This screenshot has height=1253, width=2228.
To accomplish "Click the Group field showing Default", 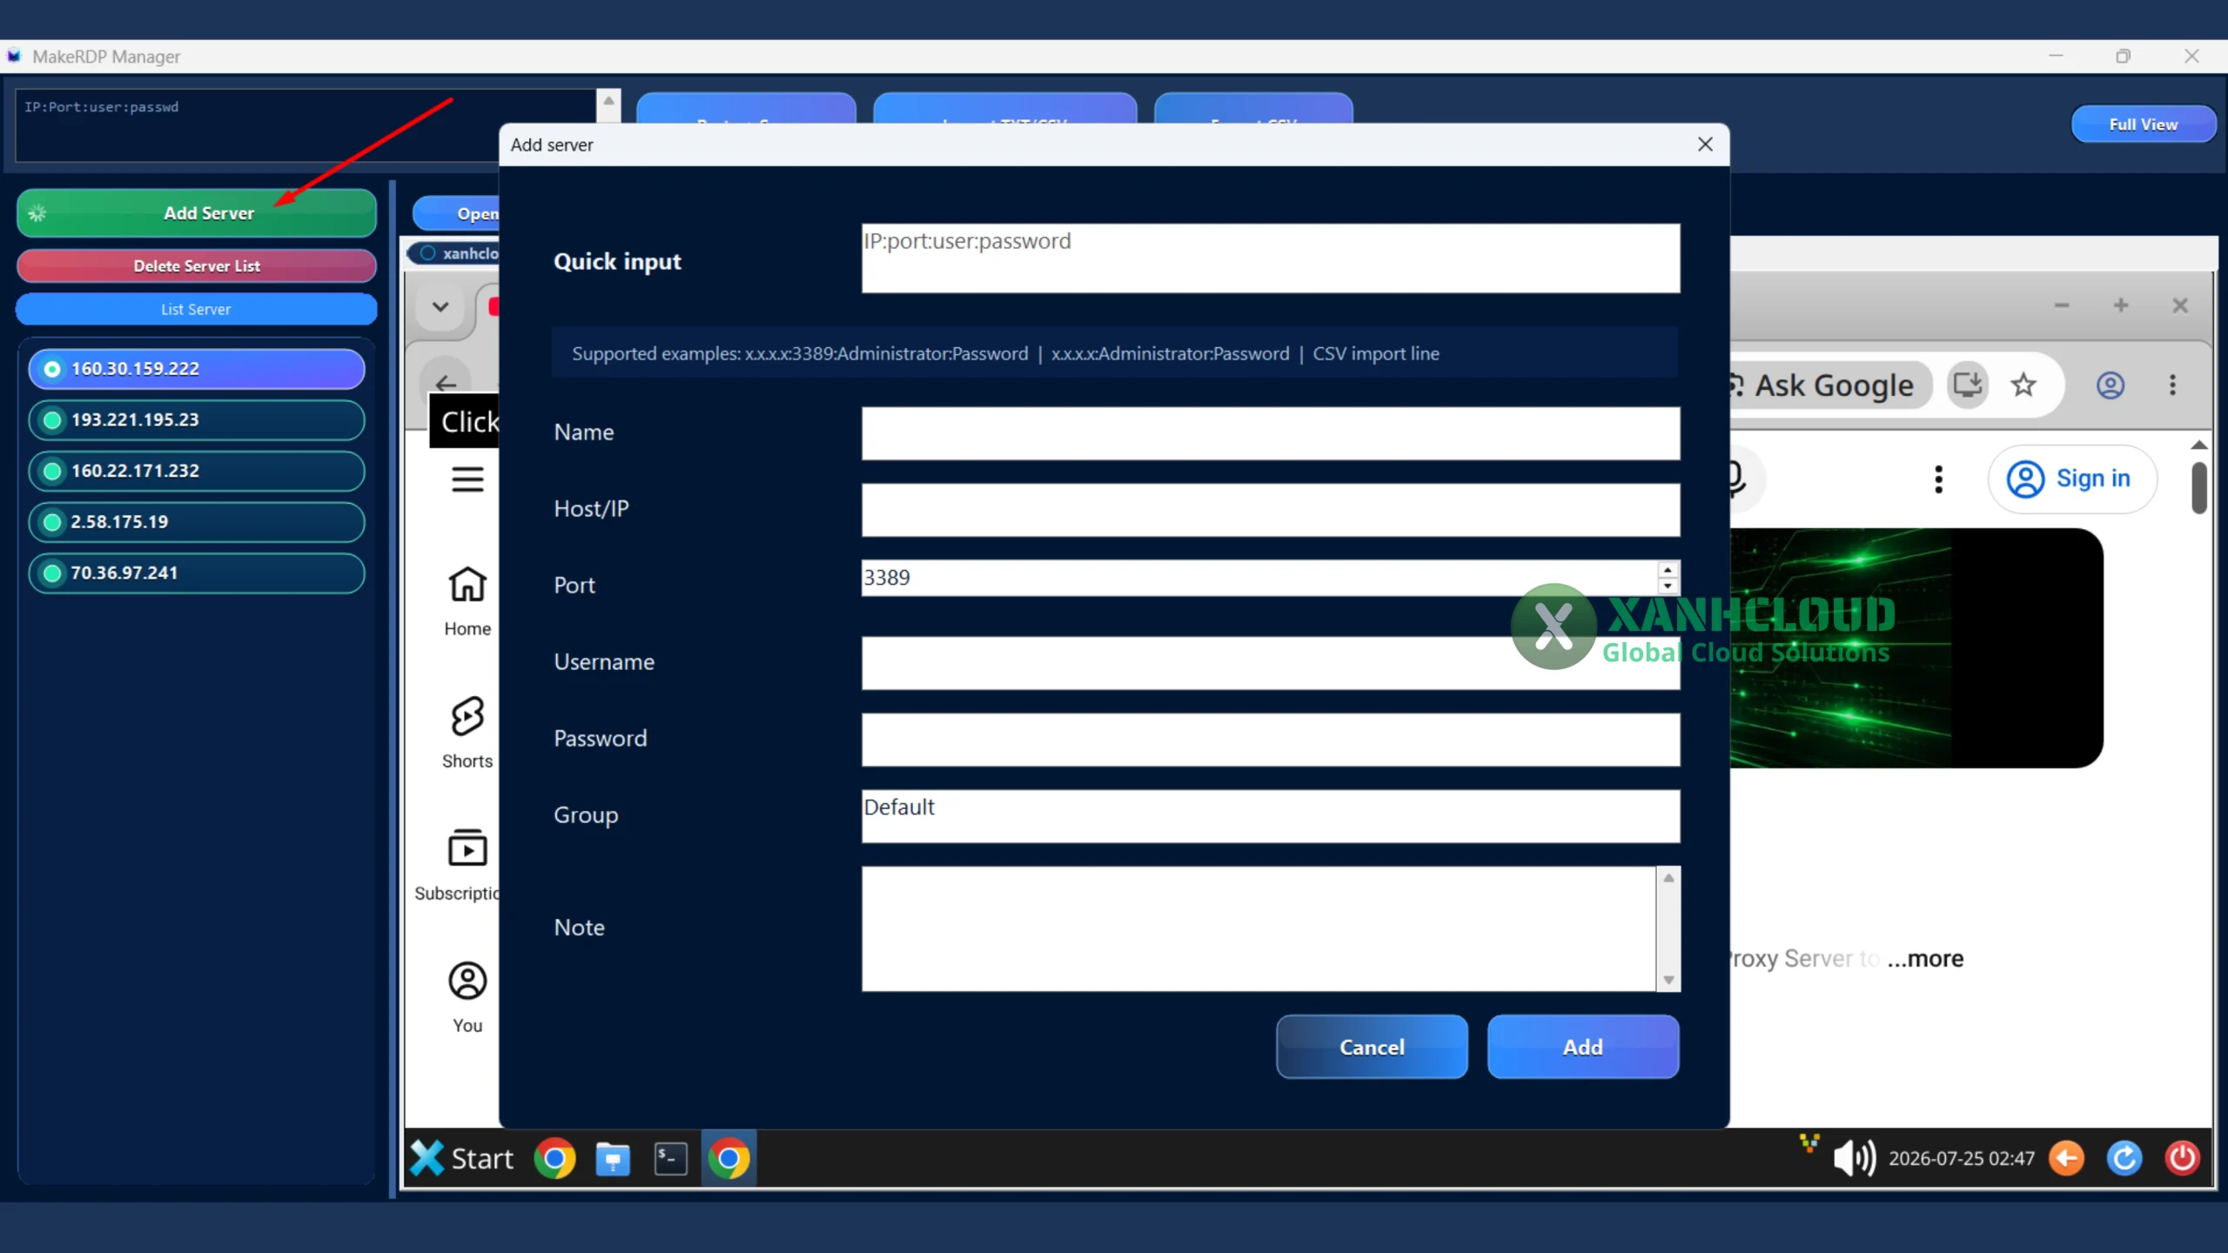I will [1271, 816].
